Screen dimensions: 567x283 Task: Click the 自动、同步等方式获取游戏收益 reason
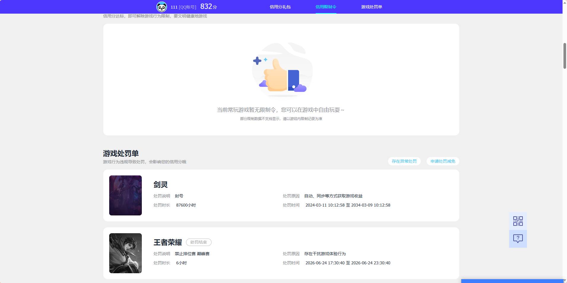[333, 196]
